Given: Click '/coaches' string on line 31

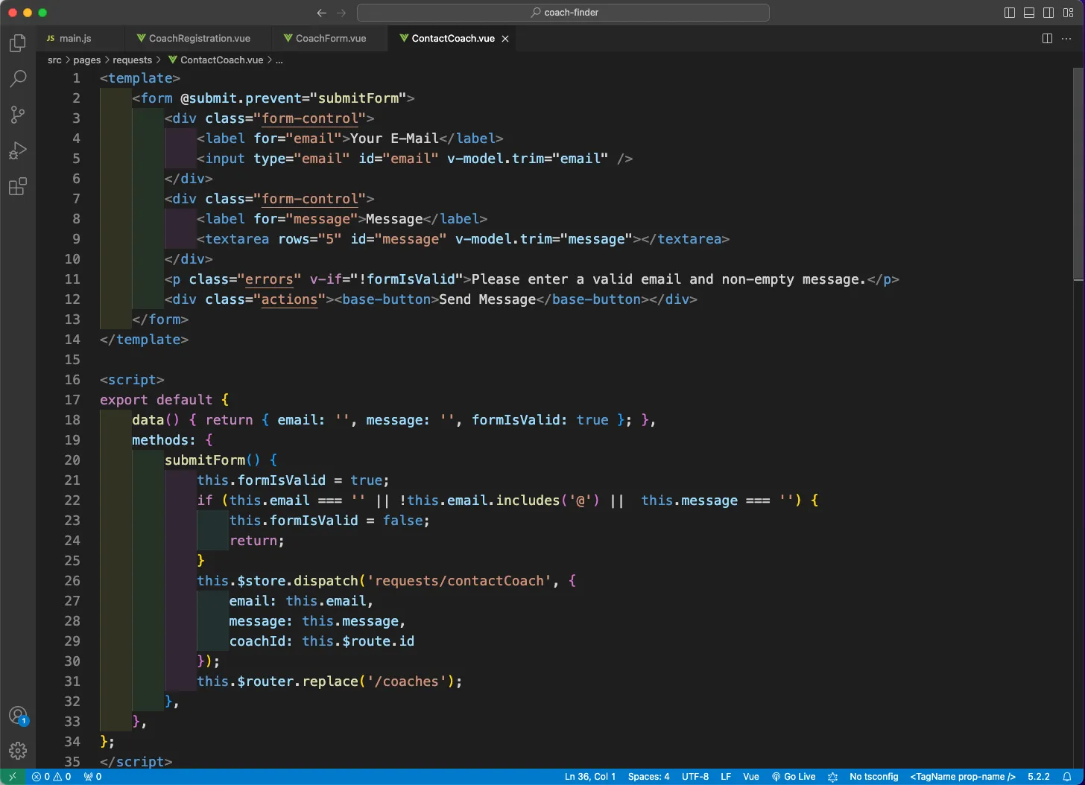Looking at the screenshot, I should coord(406,681).
